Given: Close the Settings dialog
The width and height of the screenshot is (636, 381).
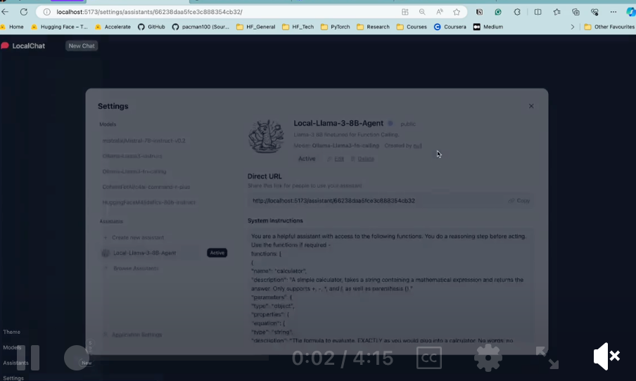Looking at the screenshot, I should (531, 106).
